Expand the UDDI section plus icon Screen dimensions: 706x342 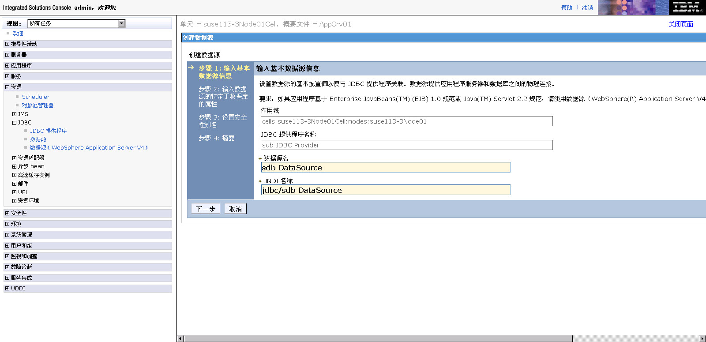click(x=7, y=289)
